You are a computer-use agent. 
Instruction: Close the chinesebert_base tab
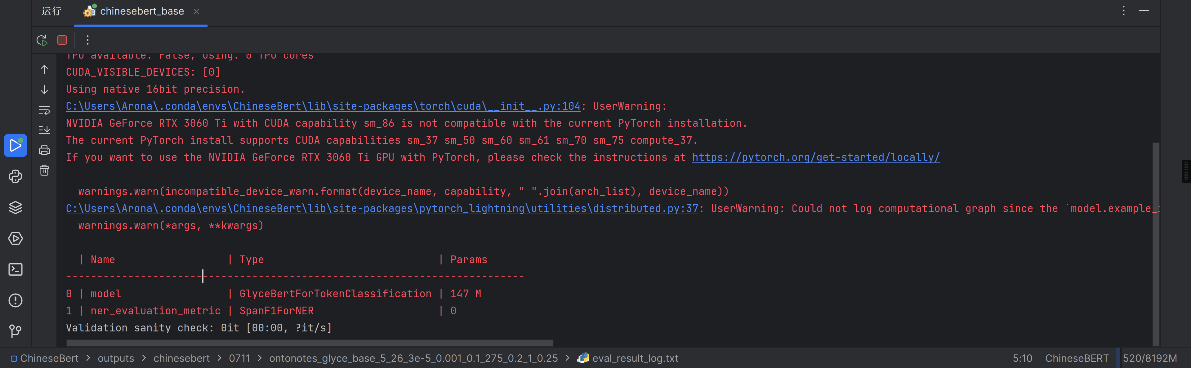(x=197, y=11)
